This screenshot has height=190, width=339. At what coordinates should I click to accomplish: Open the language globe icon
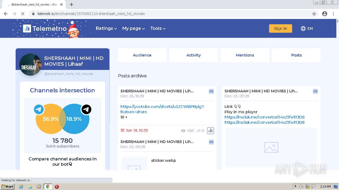tap(303, 28)
